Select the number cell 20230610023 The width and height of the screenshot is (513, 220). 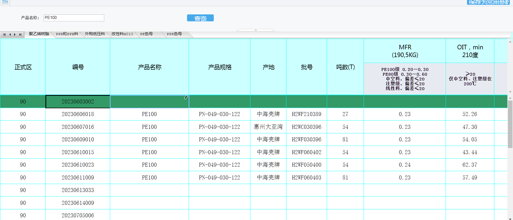coord(78,165)
